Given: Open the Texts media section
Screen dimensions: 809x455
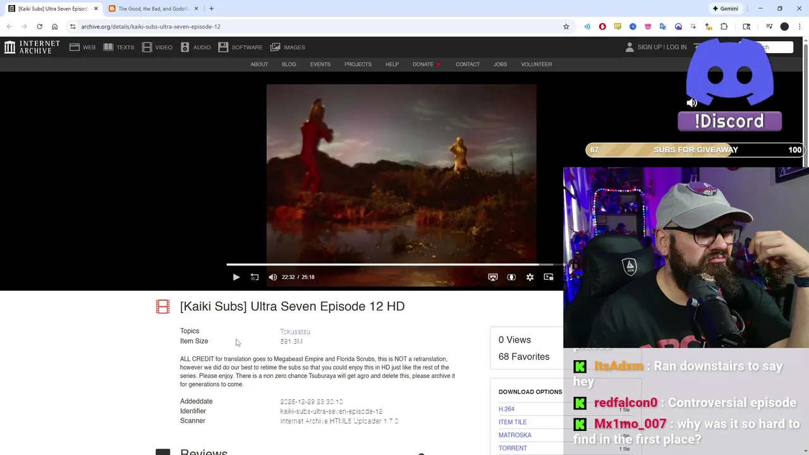Looking at the screenshot, I should [119, 47].
